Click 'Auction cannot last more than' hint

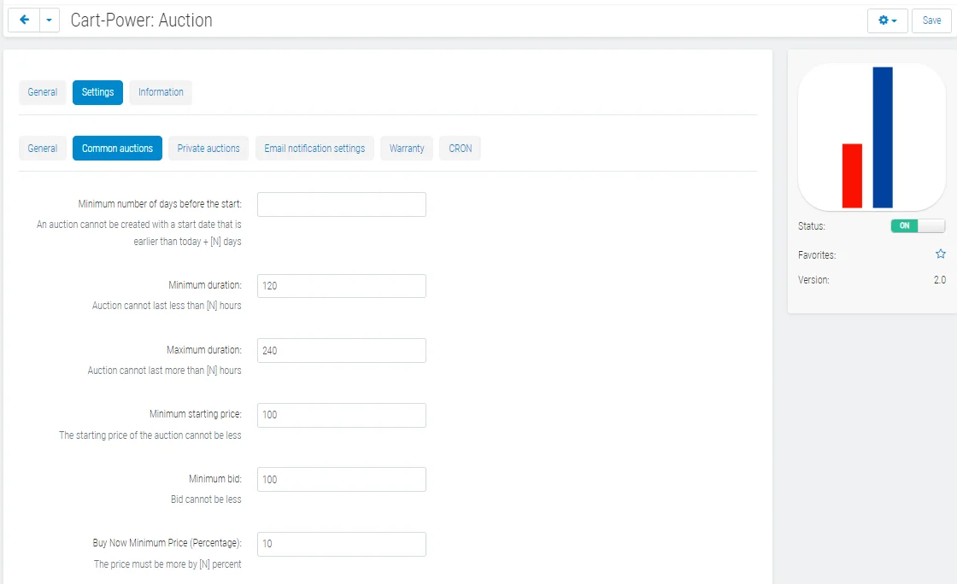tap(164, 370)
